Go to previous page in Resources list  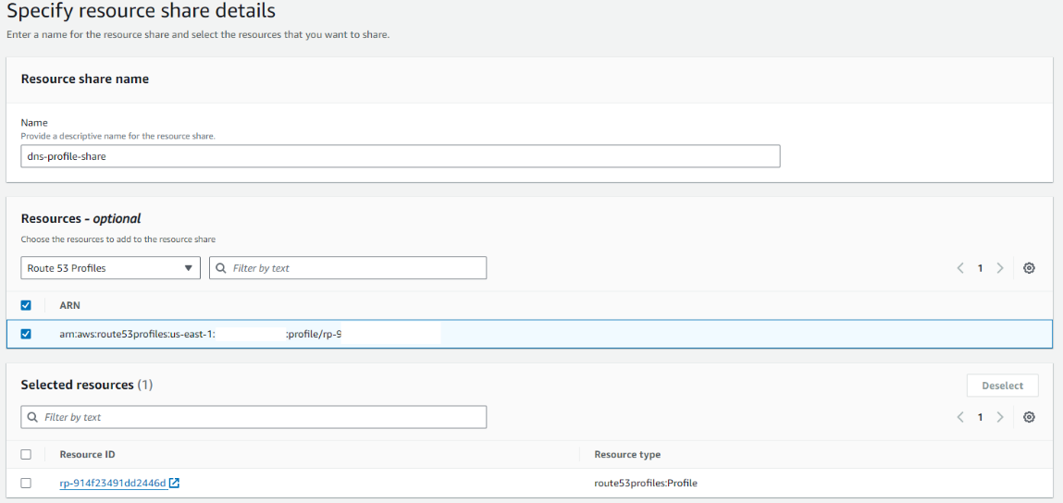pyautogui.click(x=961, y=268)
